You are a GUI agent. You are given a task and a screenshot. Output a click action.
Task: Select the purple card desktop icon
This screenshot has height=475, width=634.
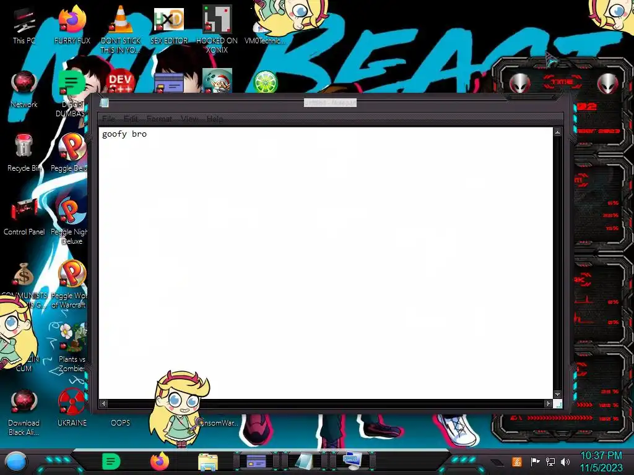pyautogui.click(x=169, y=83)
